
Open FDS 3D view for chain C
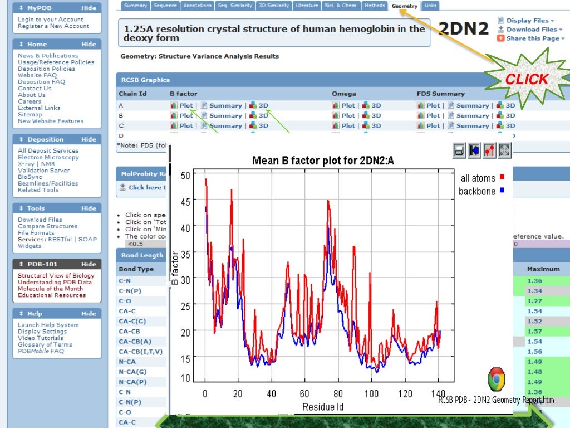click(x=510, y=125)
